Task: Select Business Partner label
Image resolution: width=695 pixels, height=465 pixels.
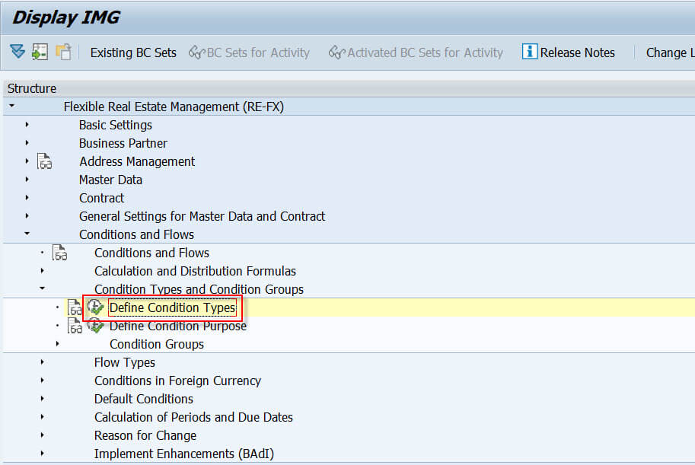Action: point(123,143)
